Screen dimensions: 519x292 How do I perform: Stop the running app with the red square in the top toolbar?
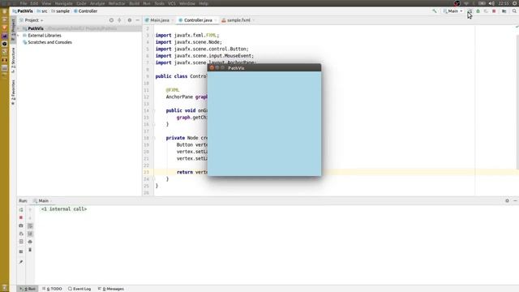point(494,11)
